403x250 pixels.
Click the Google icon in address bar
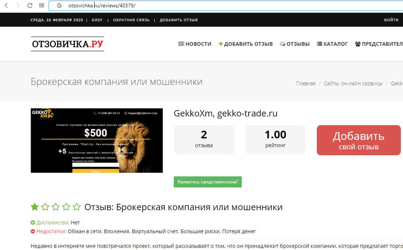coord(59,5)
